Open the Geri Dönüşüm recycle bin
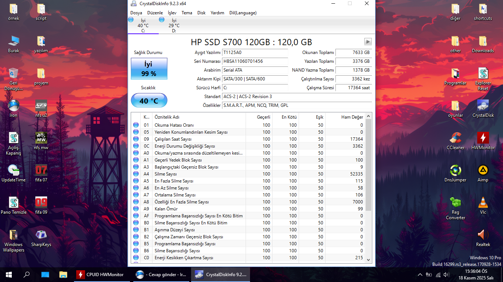Screen dimensions: 503x282 pyautogui.click(x=14, y=79)
